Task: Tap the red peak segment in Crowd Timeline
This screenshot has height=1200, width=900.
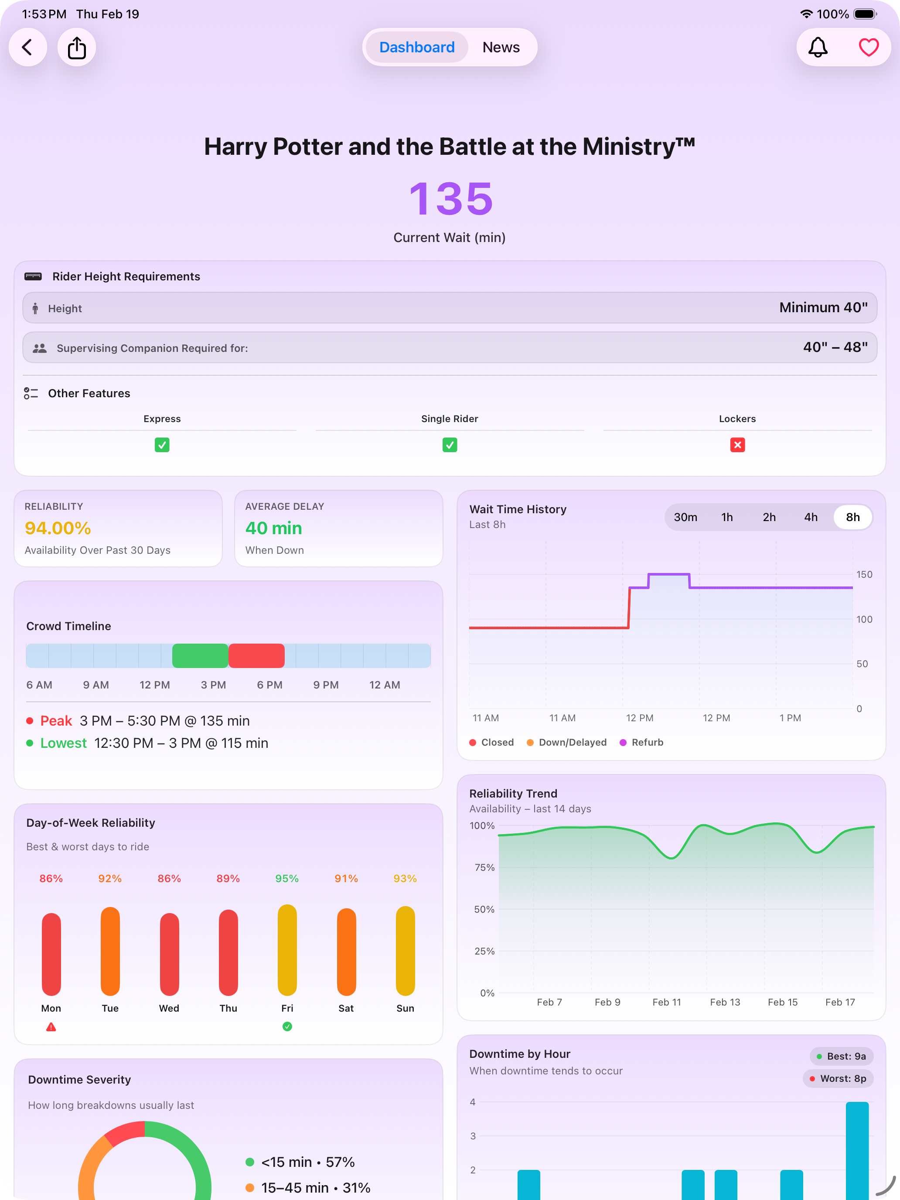Action: pos(256,656)
